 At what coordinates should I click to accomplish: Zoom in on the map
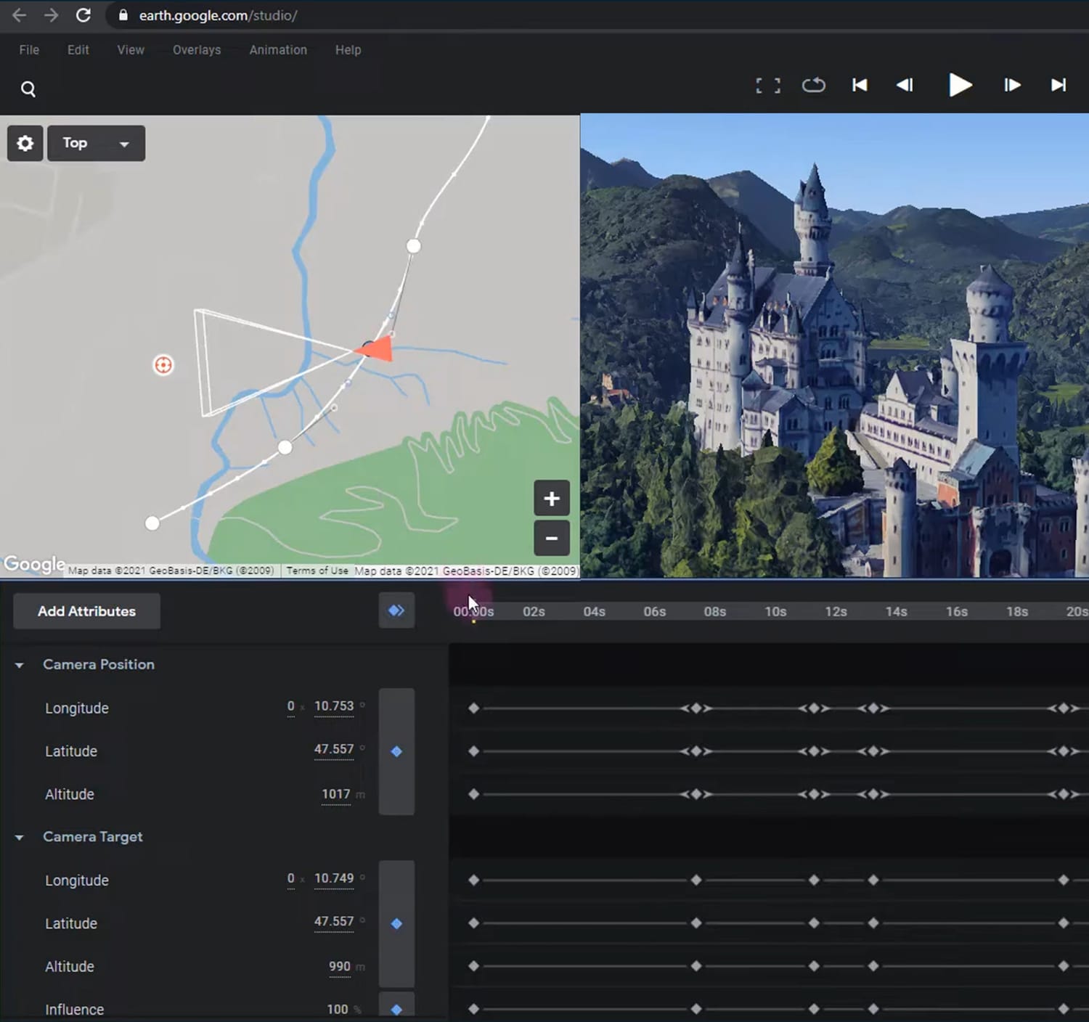click(x=551, y=499)
